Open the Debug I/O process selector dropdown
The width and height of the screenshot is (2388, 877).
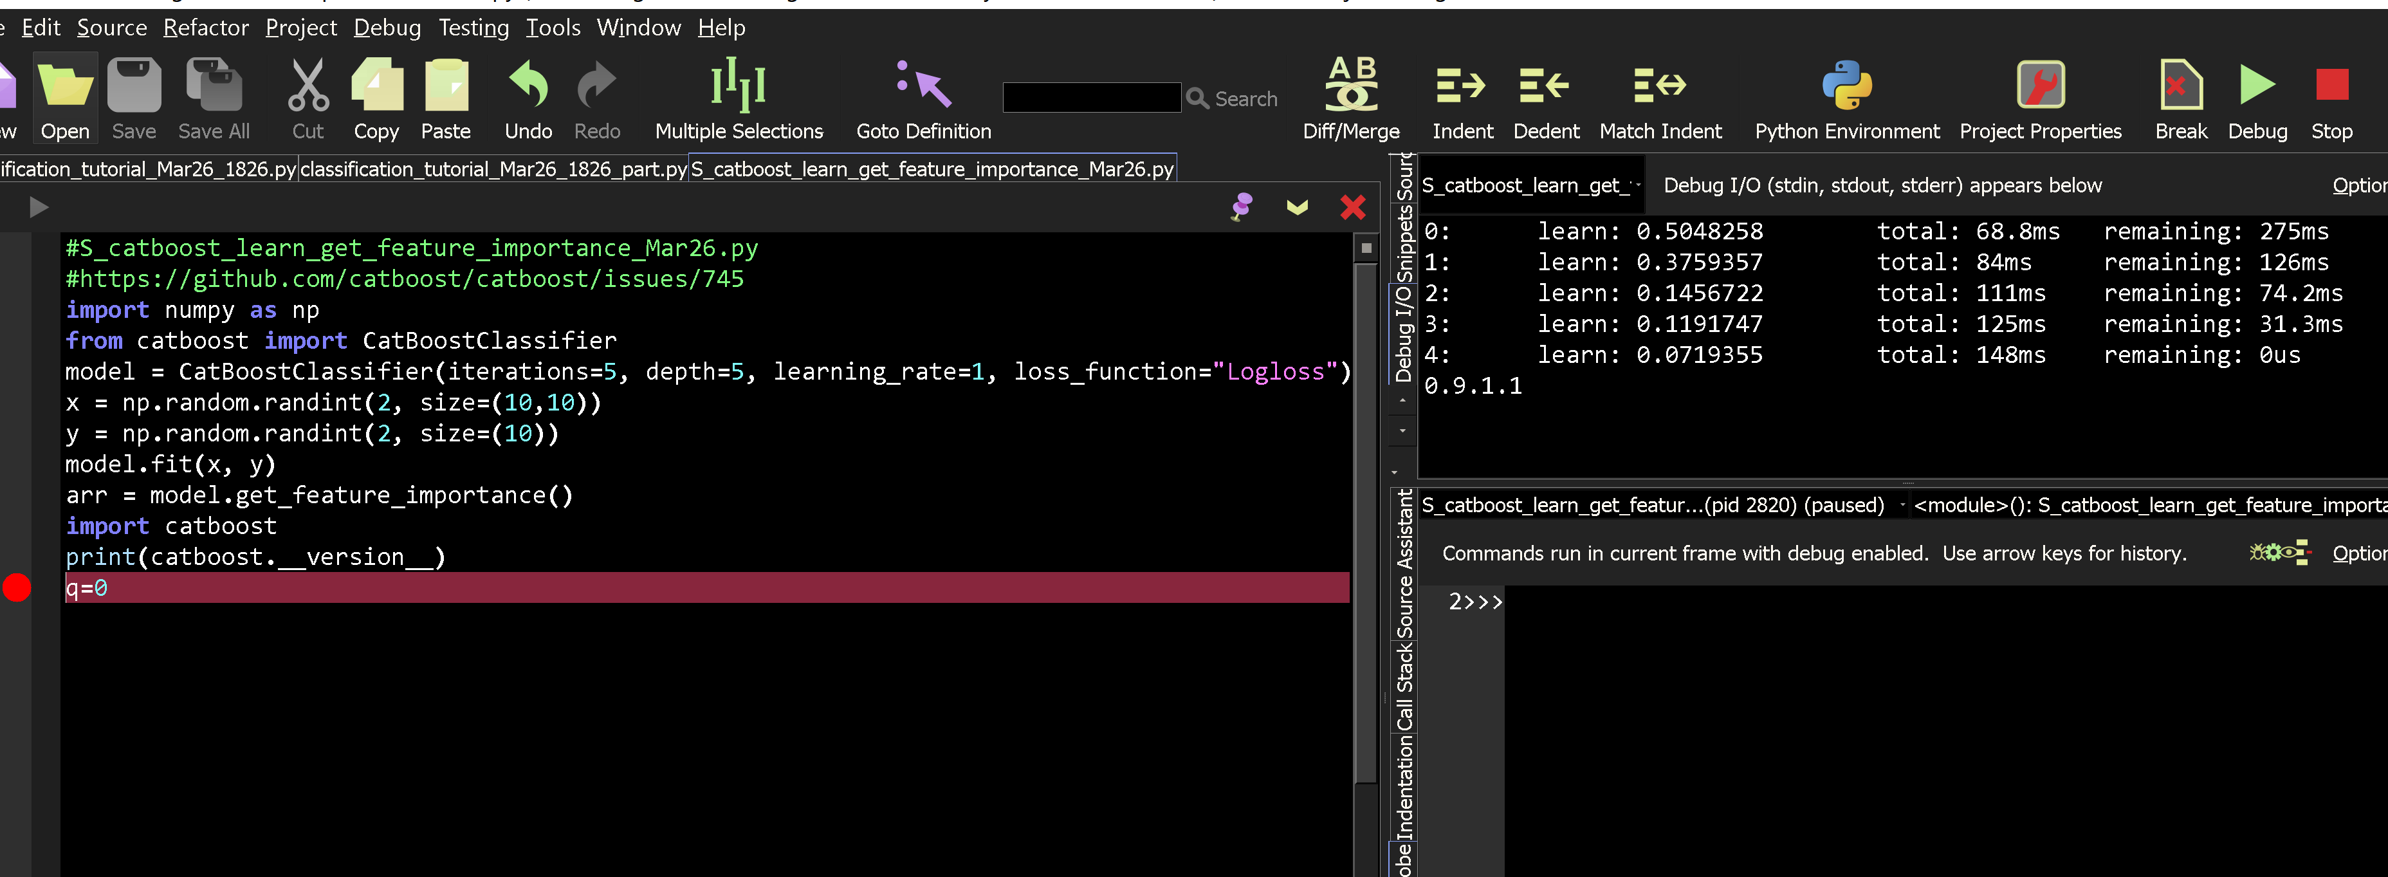[x=1638, y=185]
